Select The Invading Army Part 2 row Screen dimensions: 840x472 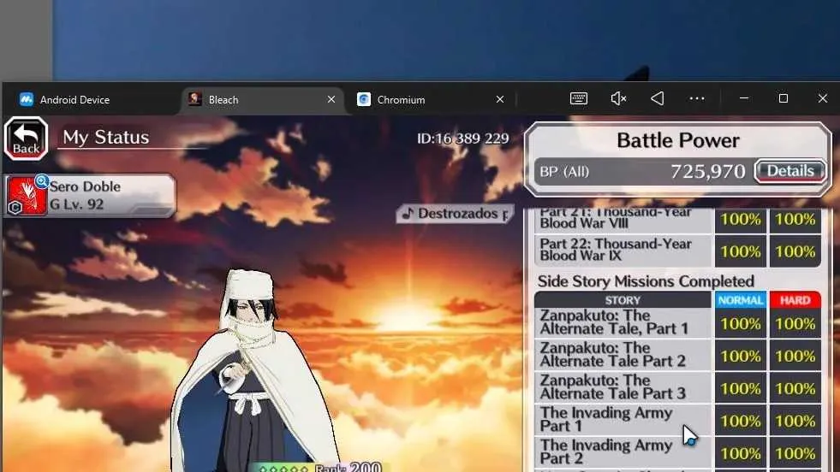pos(677,452)
